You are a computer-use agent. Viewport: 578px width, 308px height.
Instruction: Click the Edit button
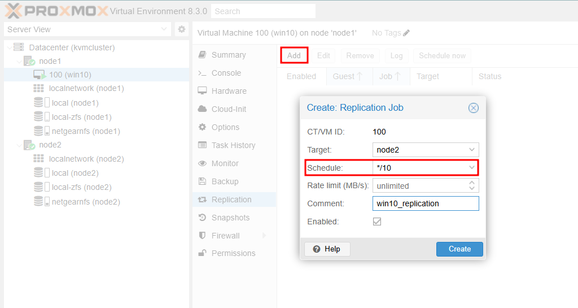pos(323,55)
